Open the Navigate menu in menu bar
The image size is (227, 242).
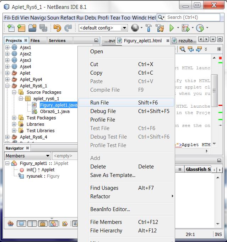[x=38, y=18]
